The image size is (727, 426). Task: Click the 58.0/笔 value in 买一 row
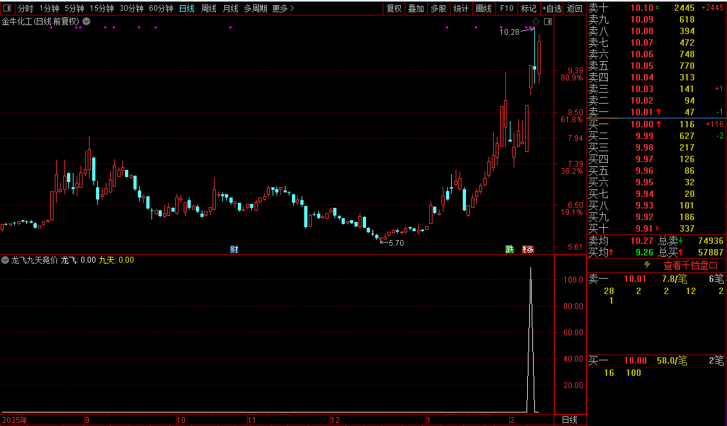tap(672, 361)
